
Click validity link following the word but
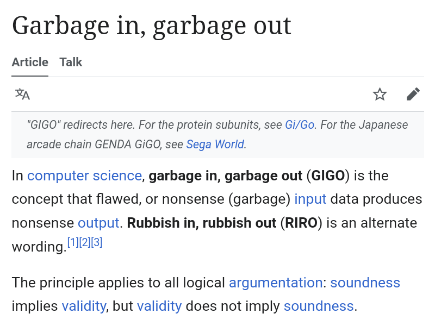point(159,306)
